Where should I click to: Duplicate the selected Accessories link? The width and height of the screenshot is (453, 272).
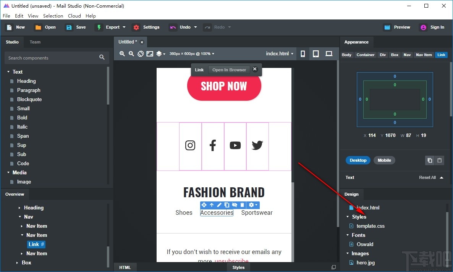[x=227, y=205]
